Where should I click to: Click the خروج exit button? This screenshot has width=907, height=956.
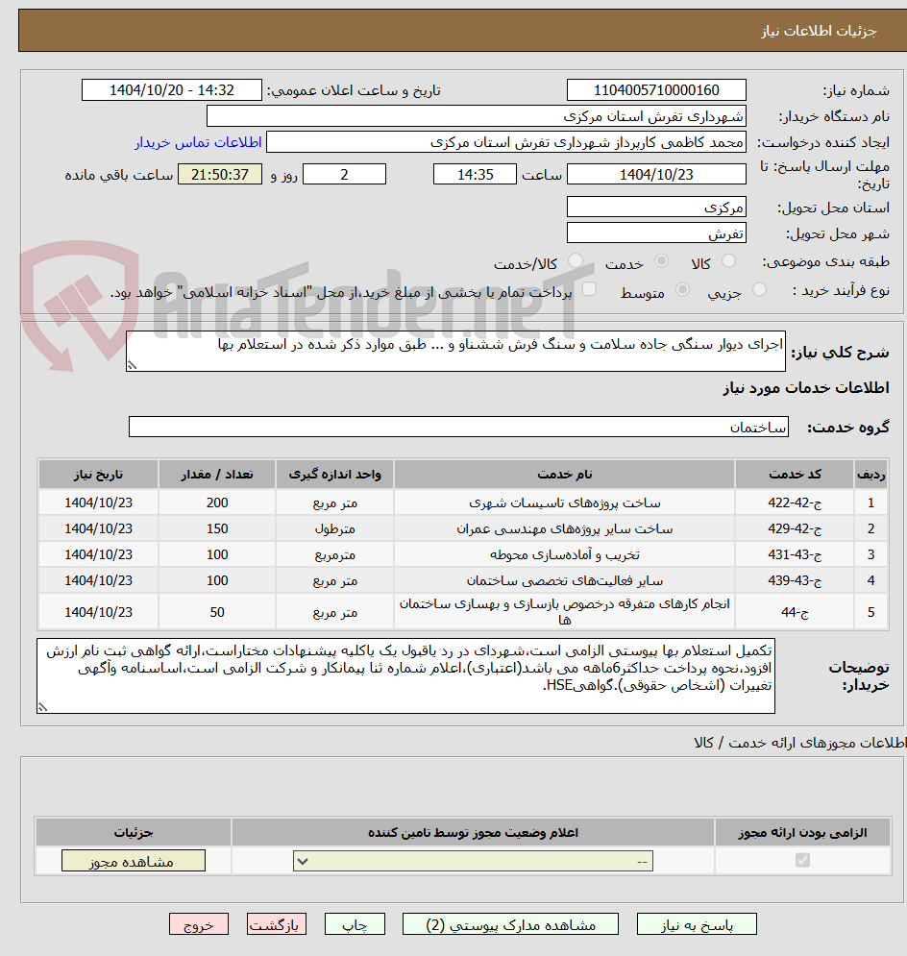click(x=199, y=924)
